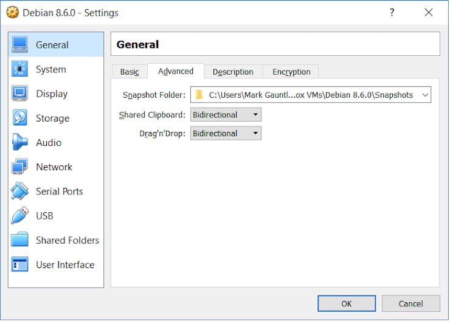Click the Storage disk icon
Image resolution: width=450 pixels, height=324 pixels.
click(20, 118)
